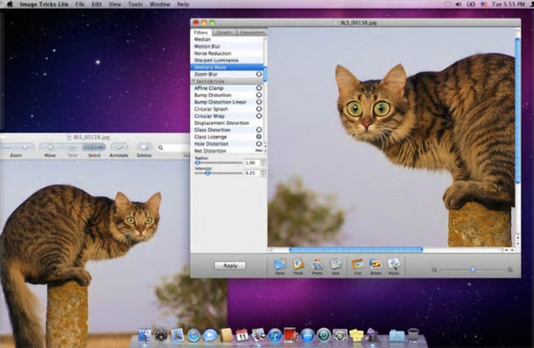This screenshot has width=534, height=348.
Task: Switch to the Quartz tab
Action: 224,32
